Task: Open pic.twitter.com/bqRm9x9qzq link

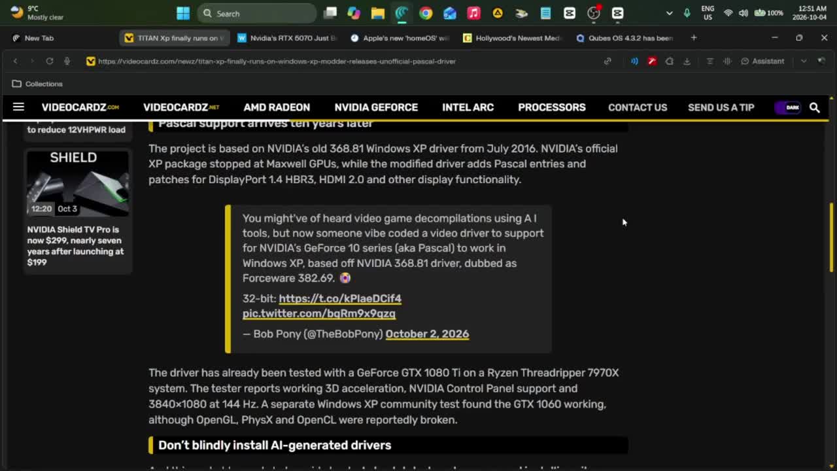Action: (319, 313)
